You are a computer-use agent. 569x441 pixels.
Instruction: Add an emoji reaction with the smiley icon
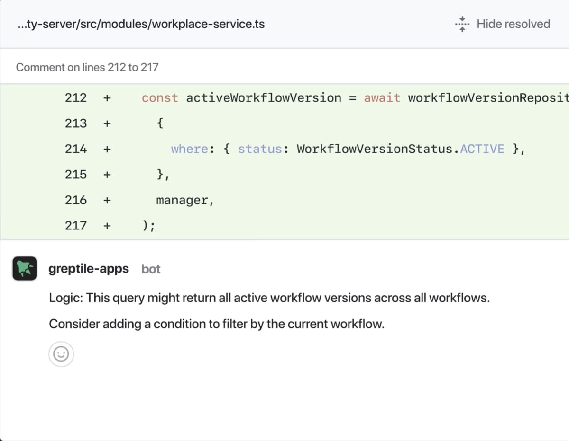click(61, 354)
